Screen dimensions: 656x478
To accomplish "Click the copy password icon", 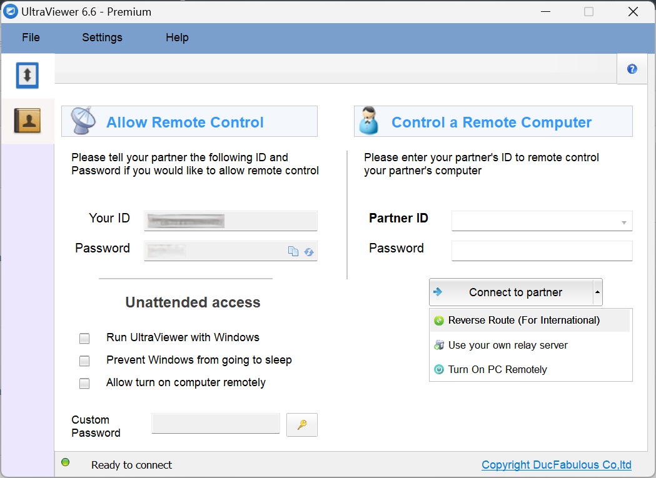I will tap(293, 251).
